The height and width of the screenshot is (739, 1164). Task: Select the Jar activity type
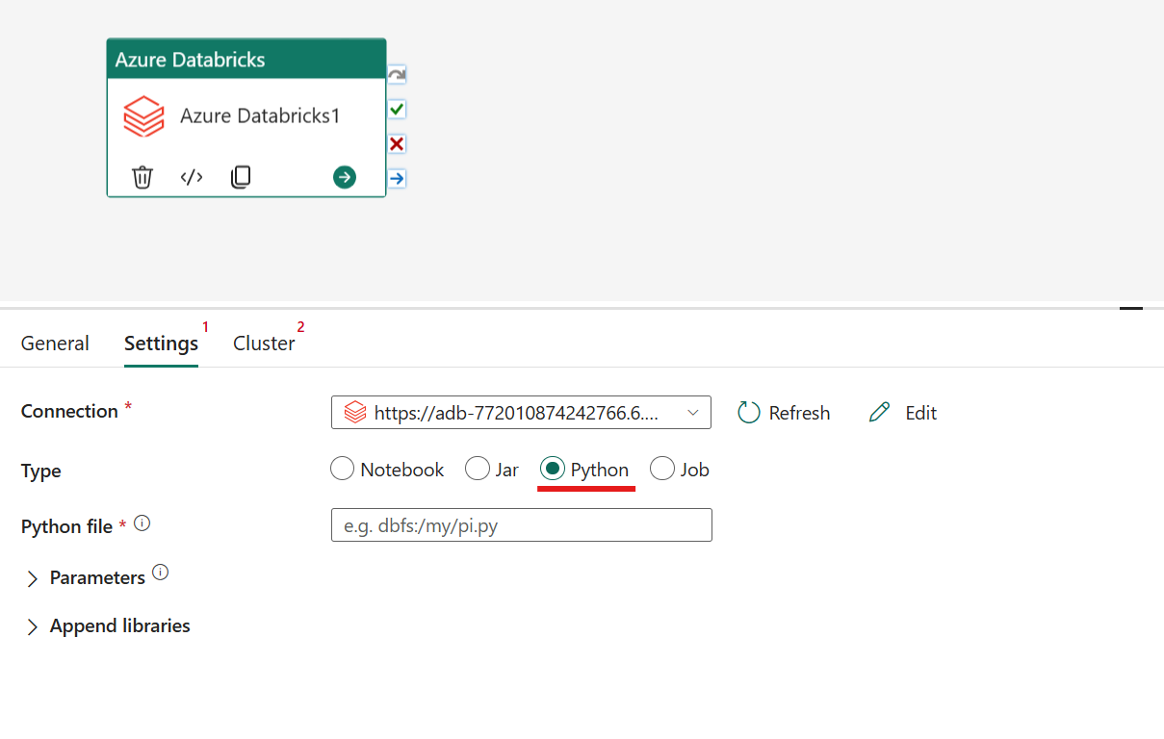click(478, 469)
